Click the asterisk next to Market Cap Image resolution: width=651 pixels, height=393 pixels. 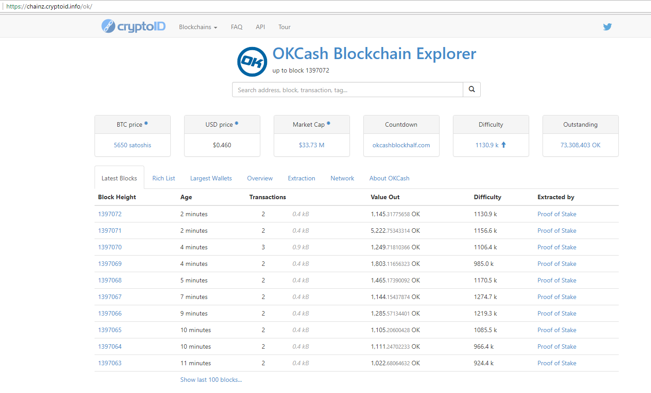pos(328,124)
